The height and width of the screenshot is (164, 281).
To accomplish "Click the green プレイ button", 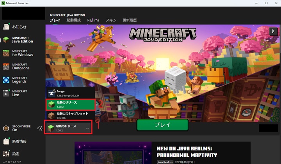I will click(x=162, y=125).
